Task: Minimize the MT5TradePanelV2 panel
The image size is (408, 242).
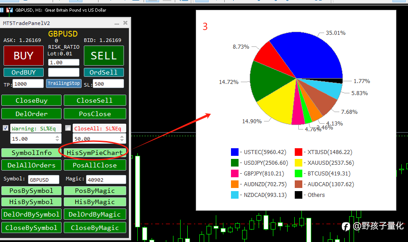Action: pos(117,23)
